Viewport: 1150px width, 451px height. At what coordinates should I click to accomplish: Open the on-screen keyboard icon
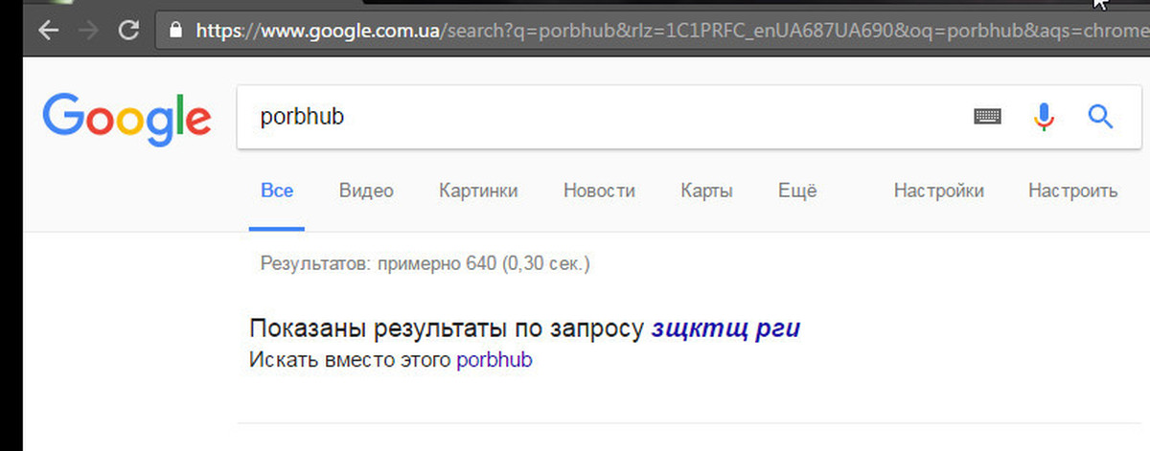(x=987, y=117)
